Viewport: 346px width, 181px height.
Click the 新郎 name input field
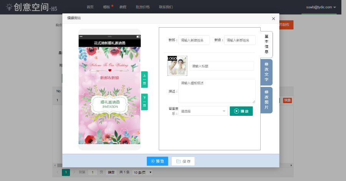click(x=194, y=40)
